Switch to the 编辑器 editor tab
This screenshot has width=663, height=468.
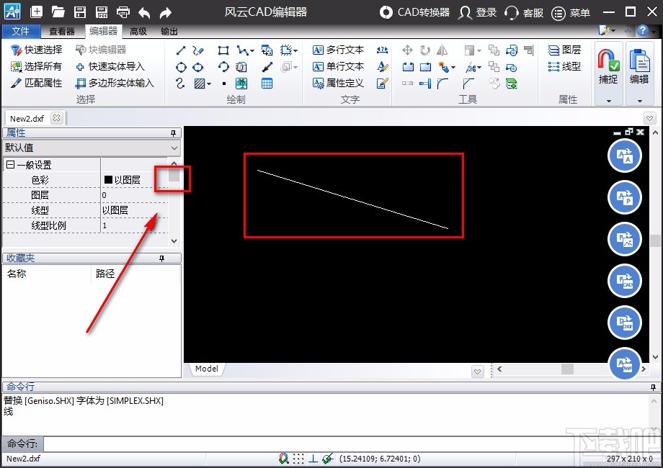[x=103, y=31]
